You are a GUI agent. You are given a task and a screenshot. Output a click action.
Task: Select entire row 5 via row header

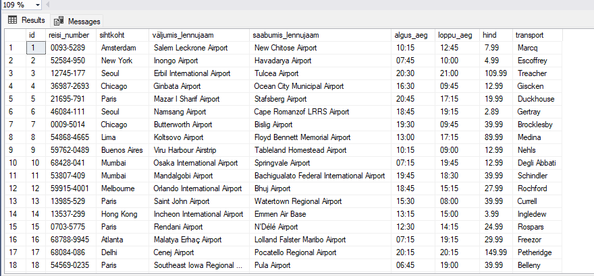pos(12,98)
